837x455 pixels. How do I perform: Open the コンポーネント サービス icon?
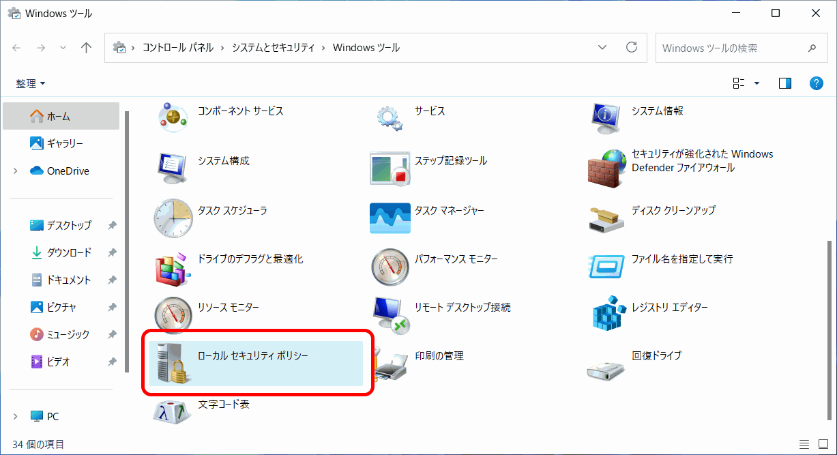point(173,117)
